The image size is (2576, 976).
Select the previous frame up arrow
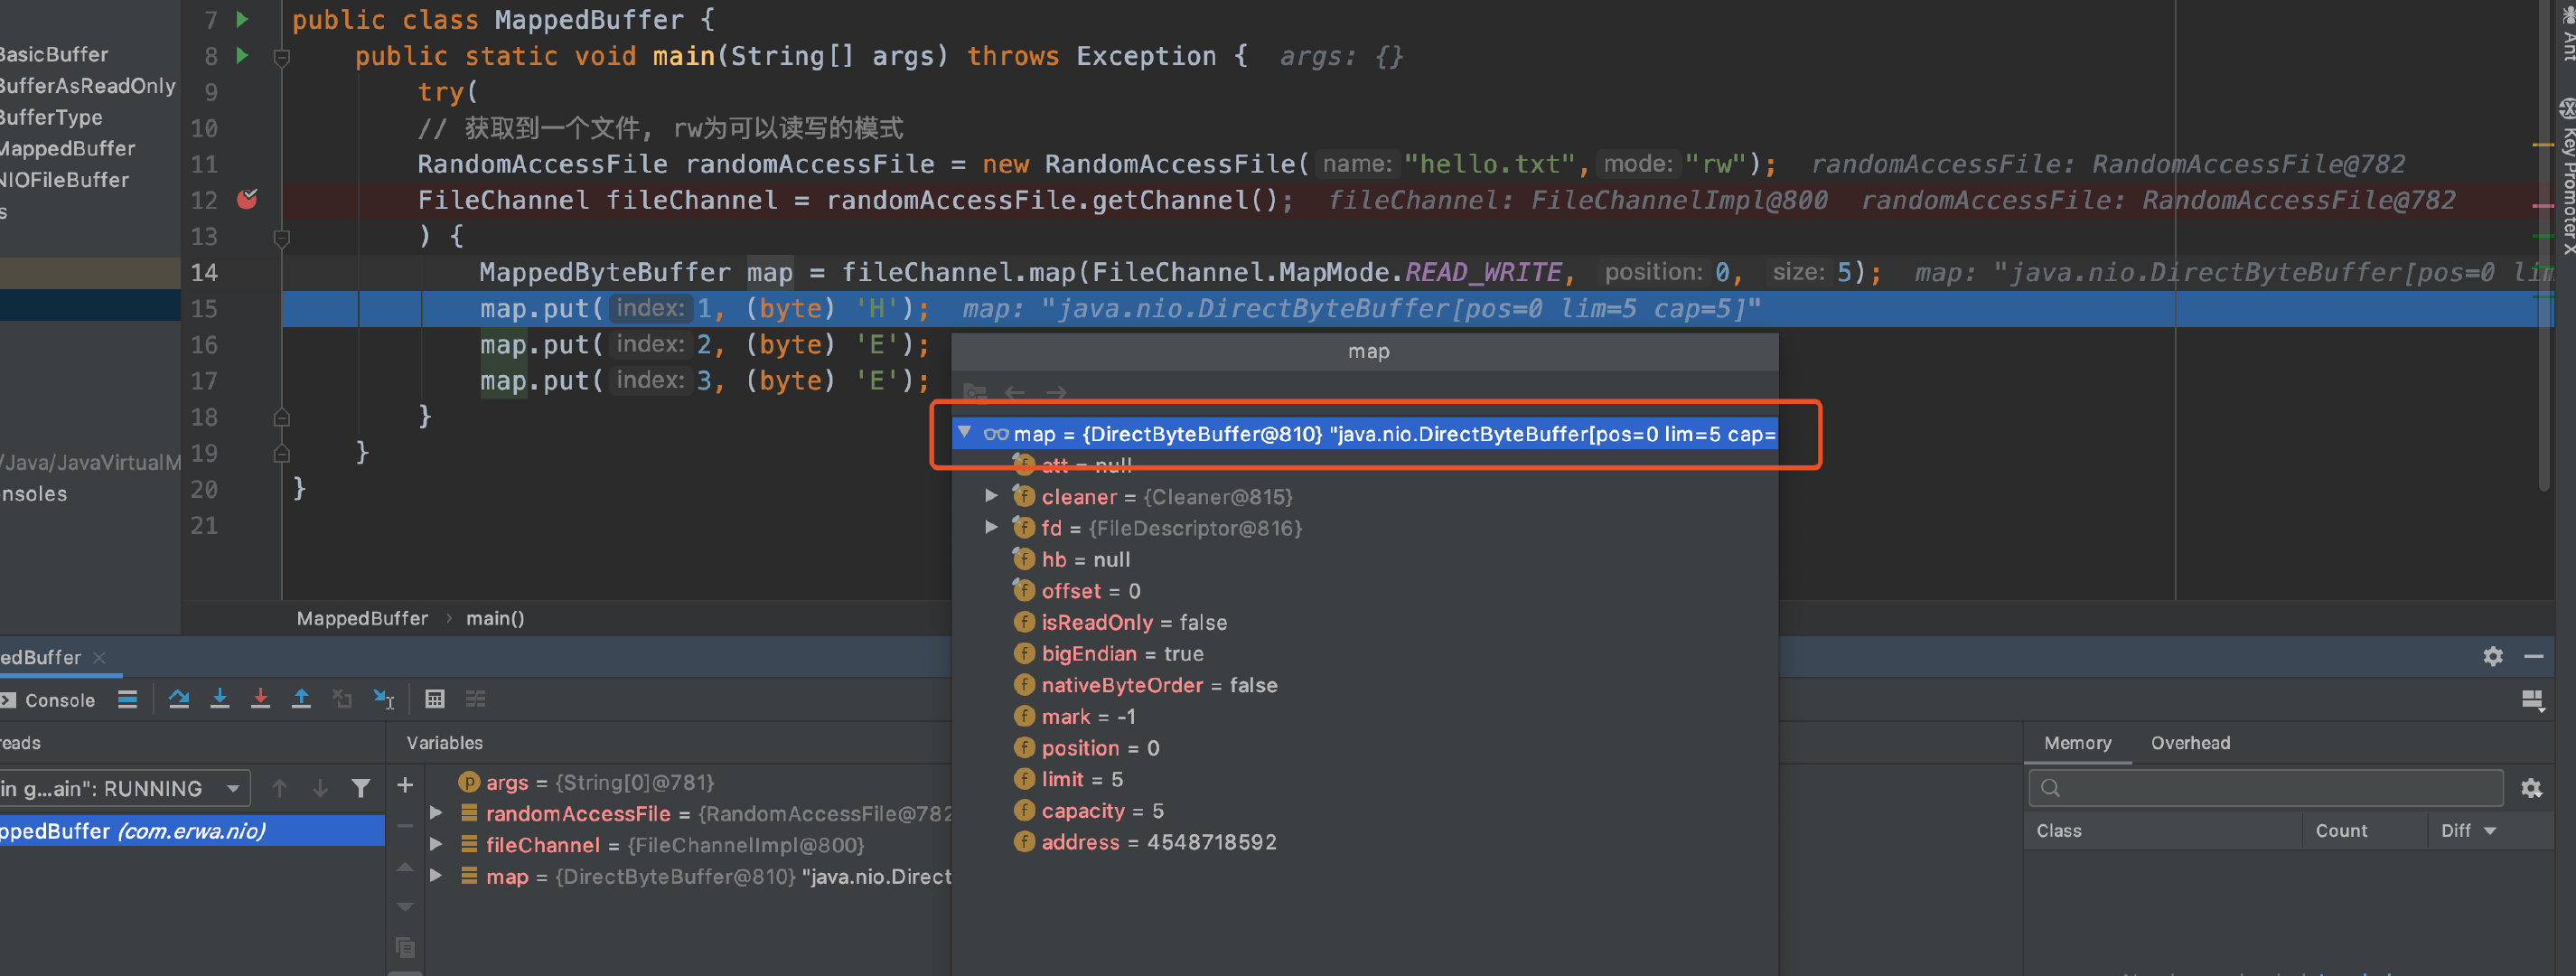pos(280,788)
